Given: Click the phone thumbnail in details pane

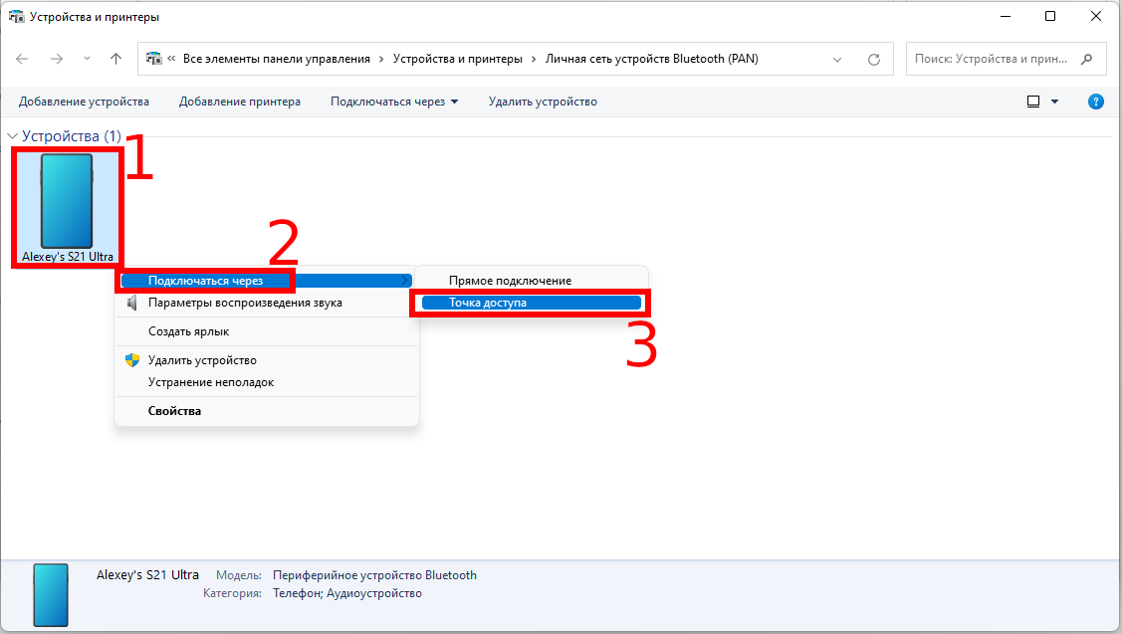Looking at the screenshot, I should (x=51, y=594).
